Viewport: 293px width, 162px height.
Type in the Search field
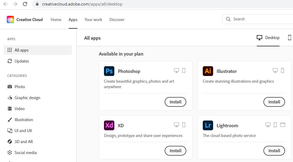(x=259, y=19)
